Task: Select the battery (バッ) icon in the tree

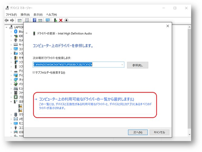Action: click(16, 84)
